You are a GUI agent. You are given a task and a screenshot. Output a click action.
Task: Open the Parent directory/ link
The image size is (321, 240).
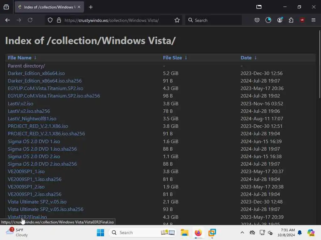(26, 66)
